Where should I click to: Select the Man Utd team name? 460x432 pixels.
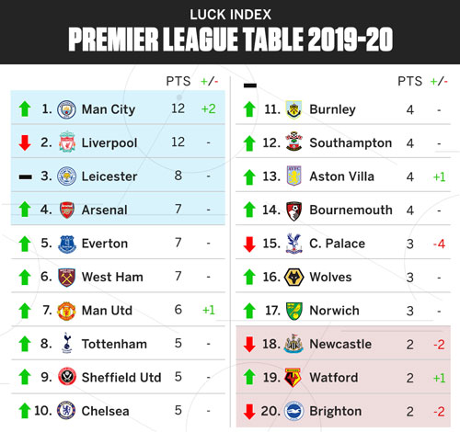tap(107, 311)
